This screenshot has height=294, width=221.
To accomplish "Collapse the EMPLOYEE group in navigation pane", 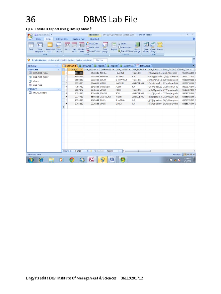I will tap(58, 69).
